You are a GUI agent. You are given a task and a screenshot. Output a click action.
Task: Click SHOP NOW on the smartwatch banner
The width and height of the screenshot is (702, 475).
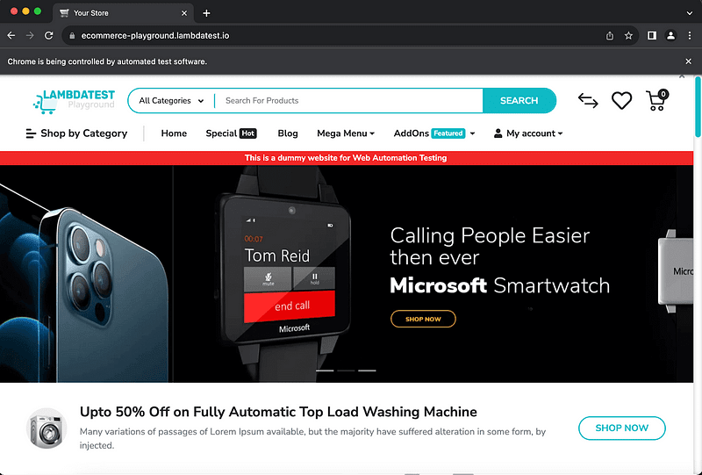click(423, 319)
